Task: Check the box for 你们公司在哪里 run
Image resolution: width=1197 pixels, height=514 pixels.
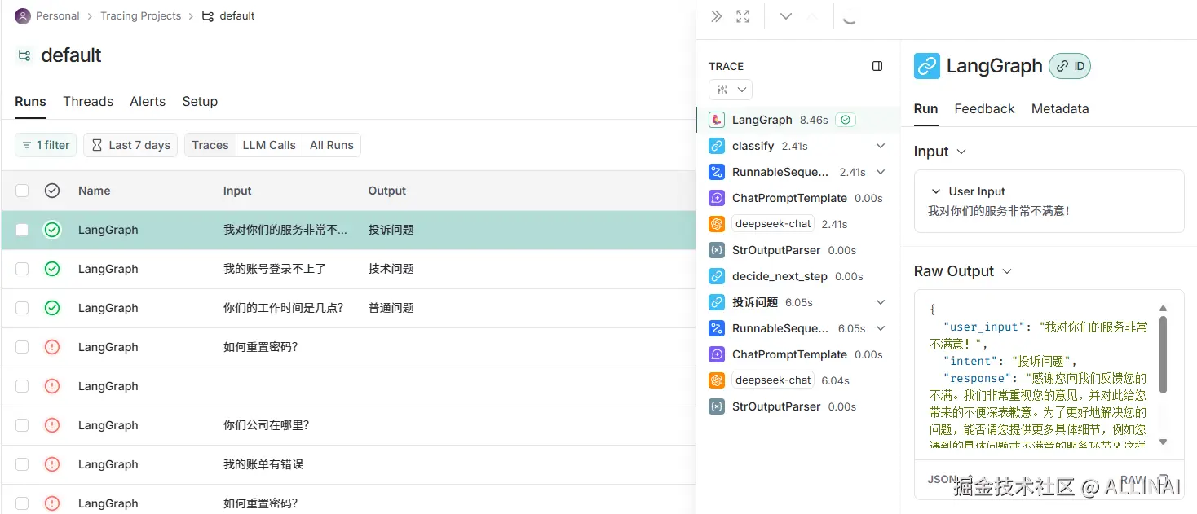Action: click(22, 425)
